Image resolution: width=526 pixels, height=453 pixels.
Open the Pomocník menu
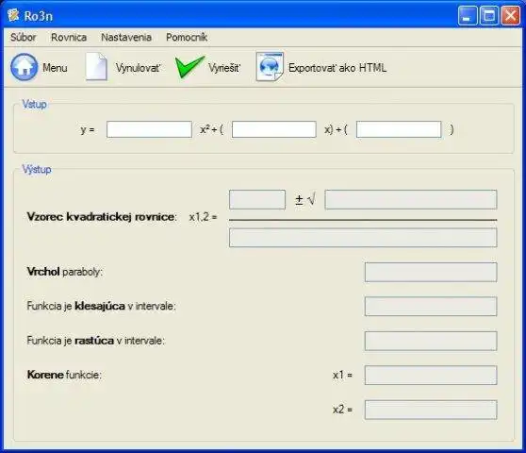187,37
